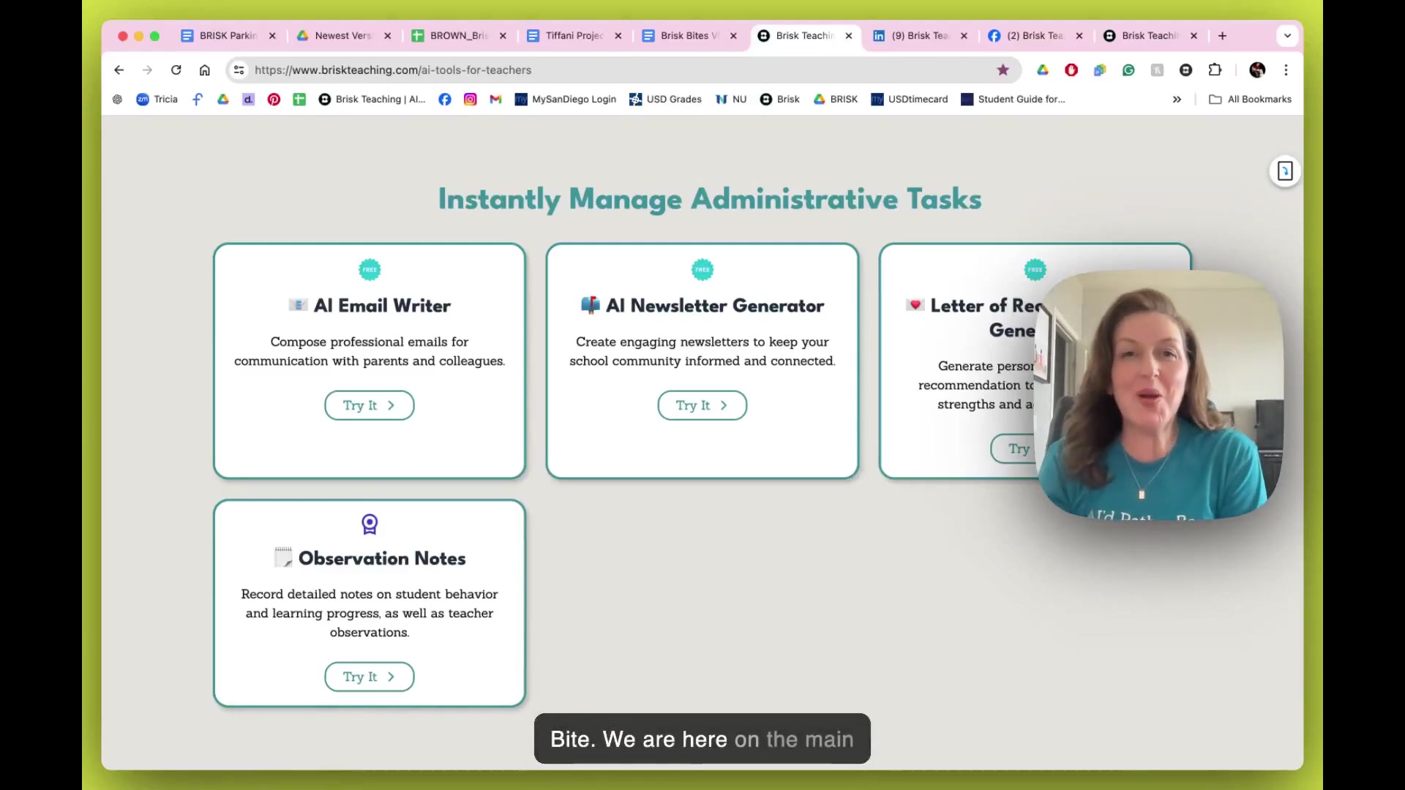Open the Google Drive bookmark icon
The width and height of the screenshot is (1405, 790).
tap(223, 99)
